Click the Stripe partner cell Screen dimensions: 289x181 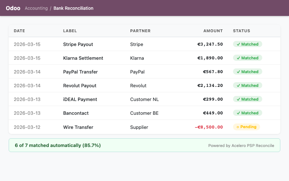coord(137,44)
